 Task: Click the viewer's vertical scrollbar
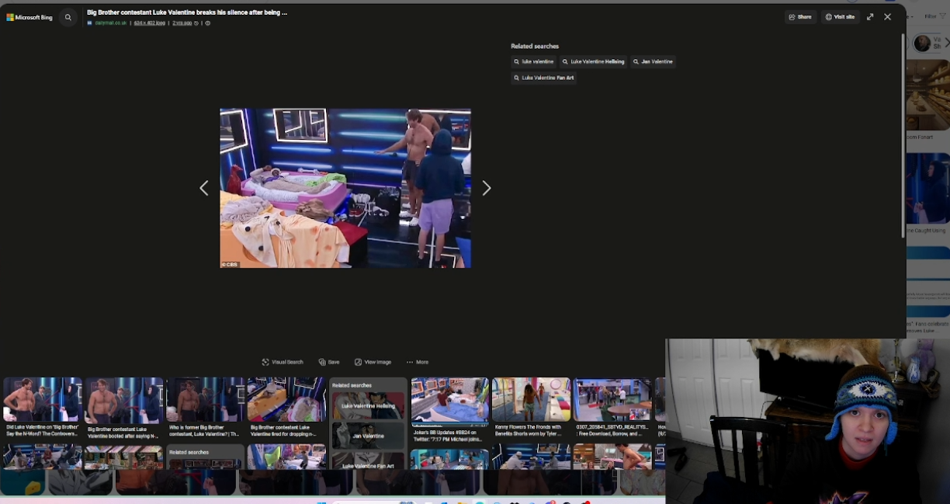click(903, 136)
